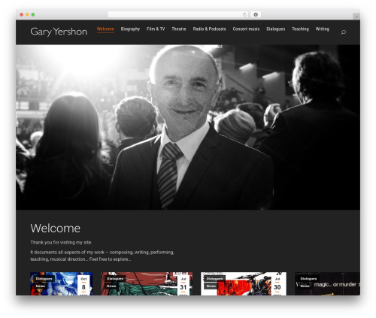Open the Film & TV section
Viewport: 376px width, 318px height.
(x=156, y=29)
